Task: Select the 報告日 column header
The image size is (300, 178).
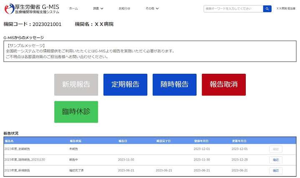Action: pos(123,141)
